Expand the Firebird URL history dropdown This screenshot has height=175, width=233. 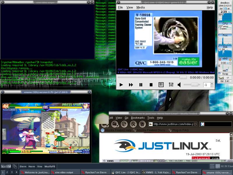(x=195, y=124)
